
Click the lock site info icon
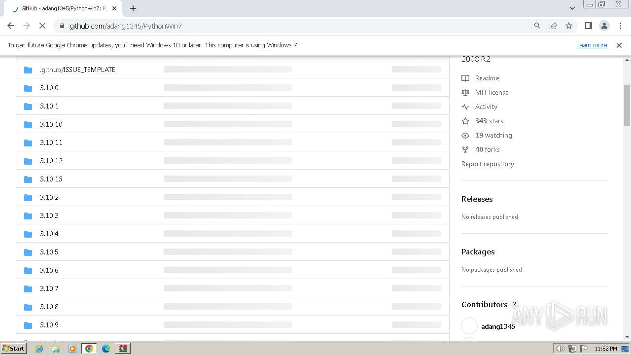(x=62, y=26)
